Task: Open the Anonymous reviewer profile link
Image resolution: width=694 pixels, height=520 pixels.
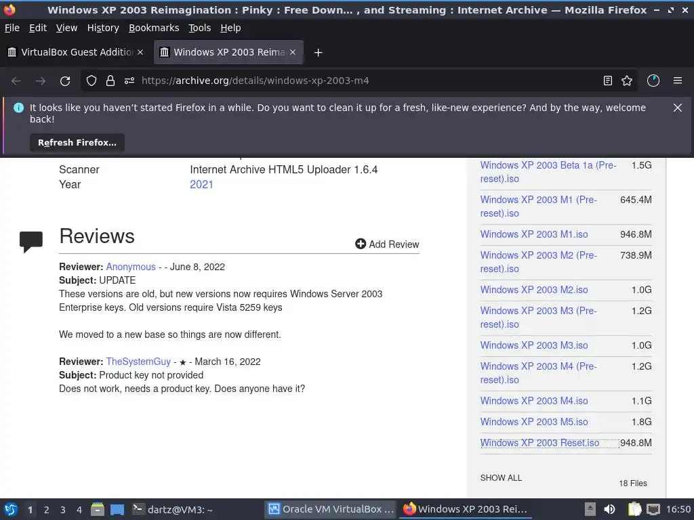Action: [x=131, y=267]
